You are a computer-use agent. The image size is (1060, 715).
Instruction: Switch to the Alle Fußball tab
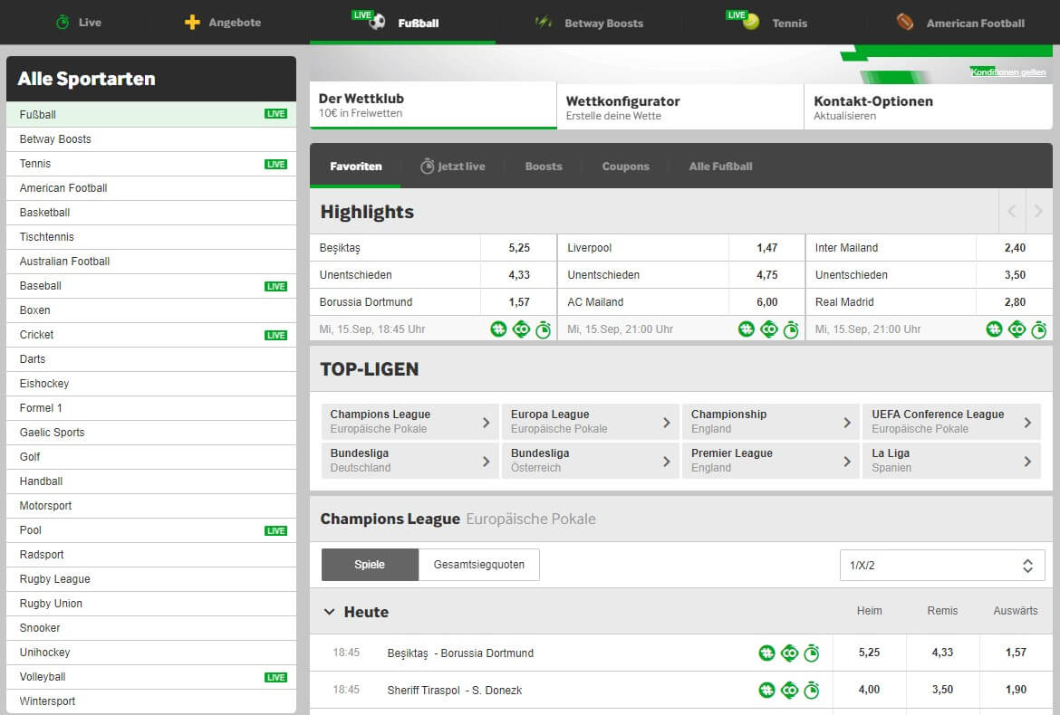pos(720,167)
